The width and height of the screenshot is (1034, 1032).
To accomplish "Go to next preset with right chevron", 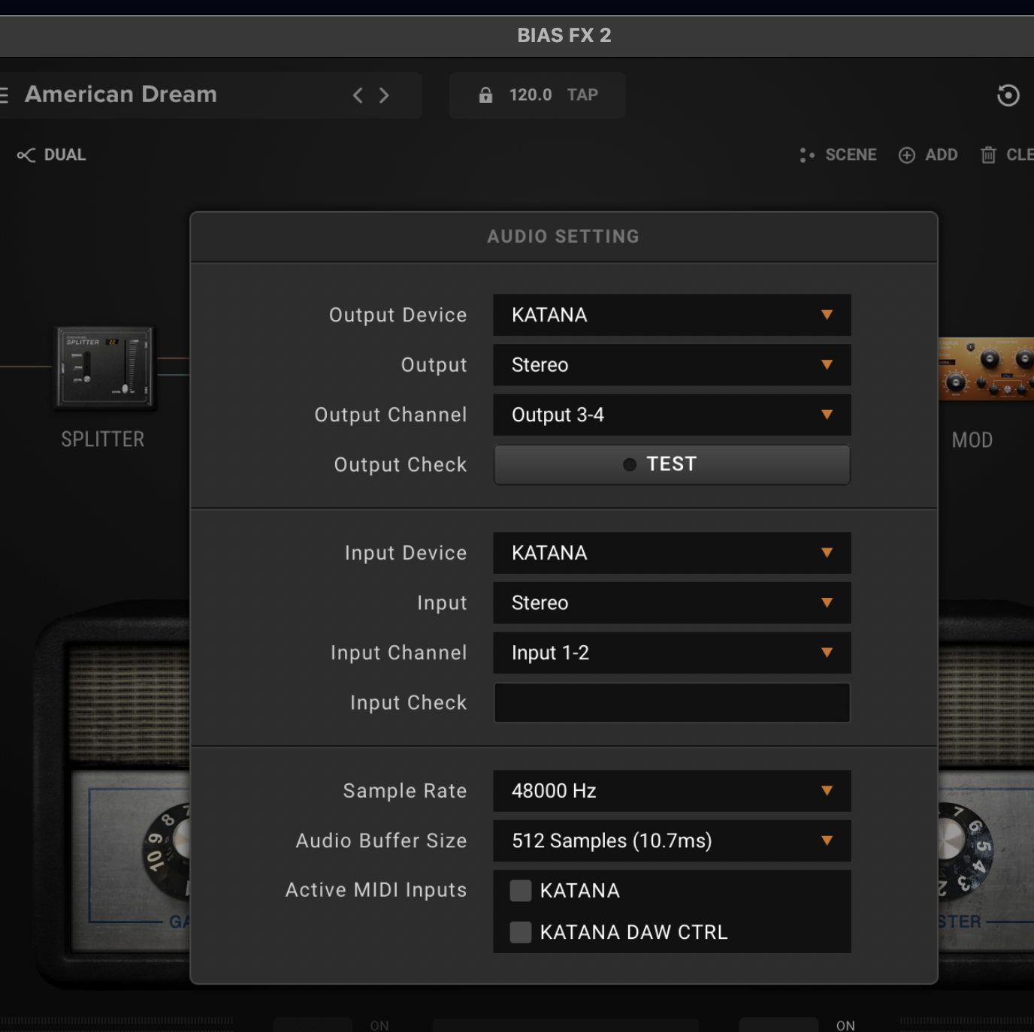I will pyautogui.click(x=384, y=95).
